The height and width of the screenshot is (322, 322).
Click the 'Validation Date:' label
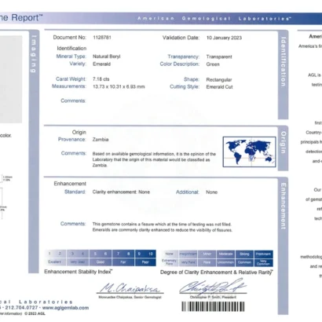(181, 38)
